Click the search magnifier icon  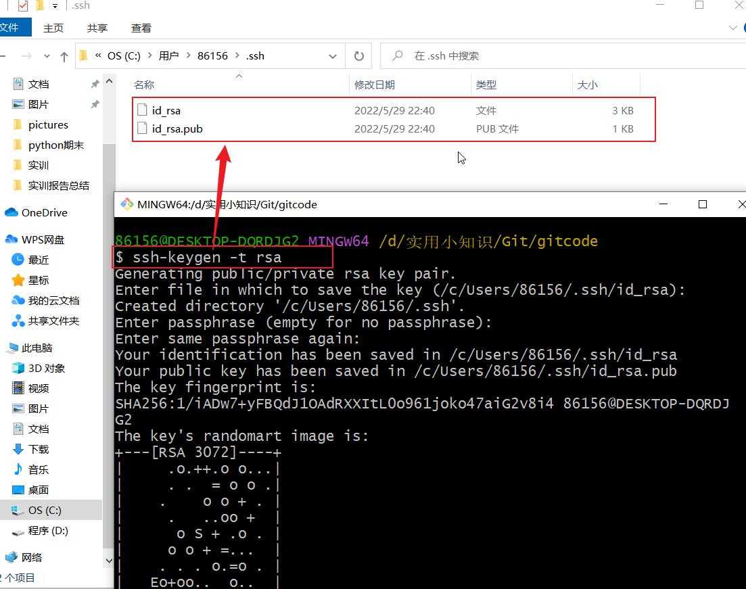pyautogui.click(x=397, y=55)
